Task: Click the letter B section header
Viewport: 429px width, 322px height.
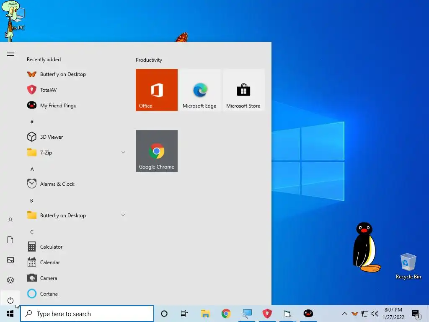Action: pyautogui.click(x=32, y=201)
